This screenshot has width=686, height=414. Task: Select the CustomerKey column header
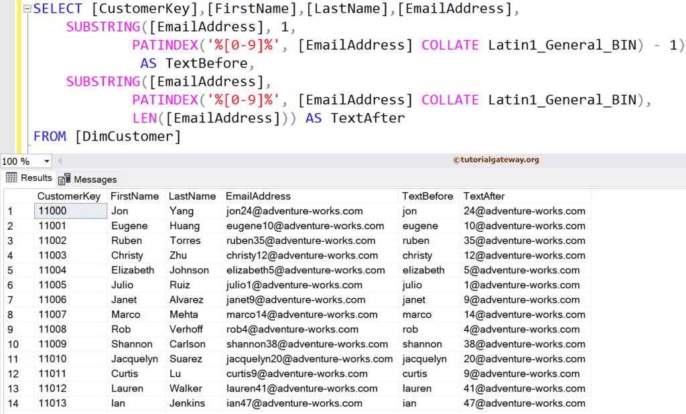click(69, 196)
